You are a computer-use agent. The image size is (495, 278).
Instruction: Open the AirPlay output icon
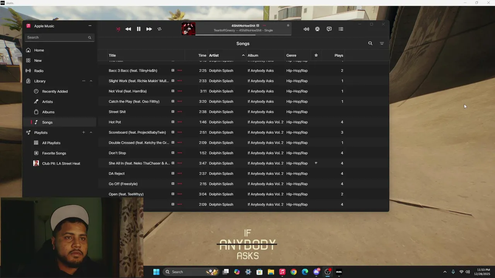(317, 29)
